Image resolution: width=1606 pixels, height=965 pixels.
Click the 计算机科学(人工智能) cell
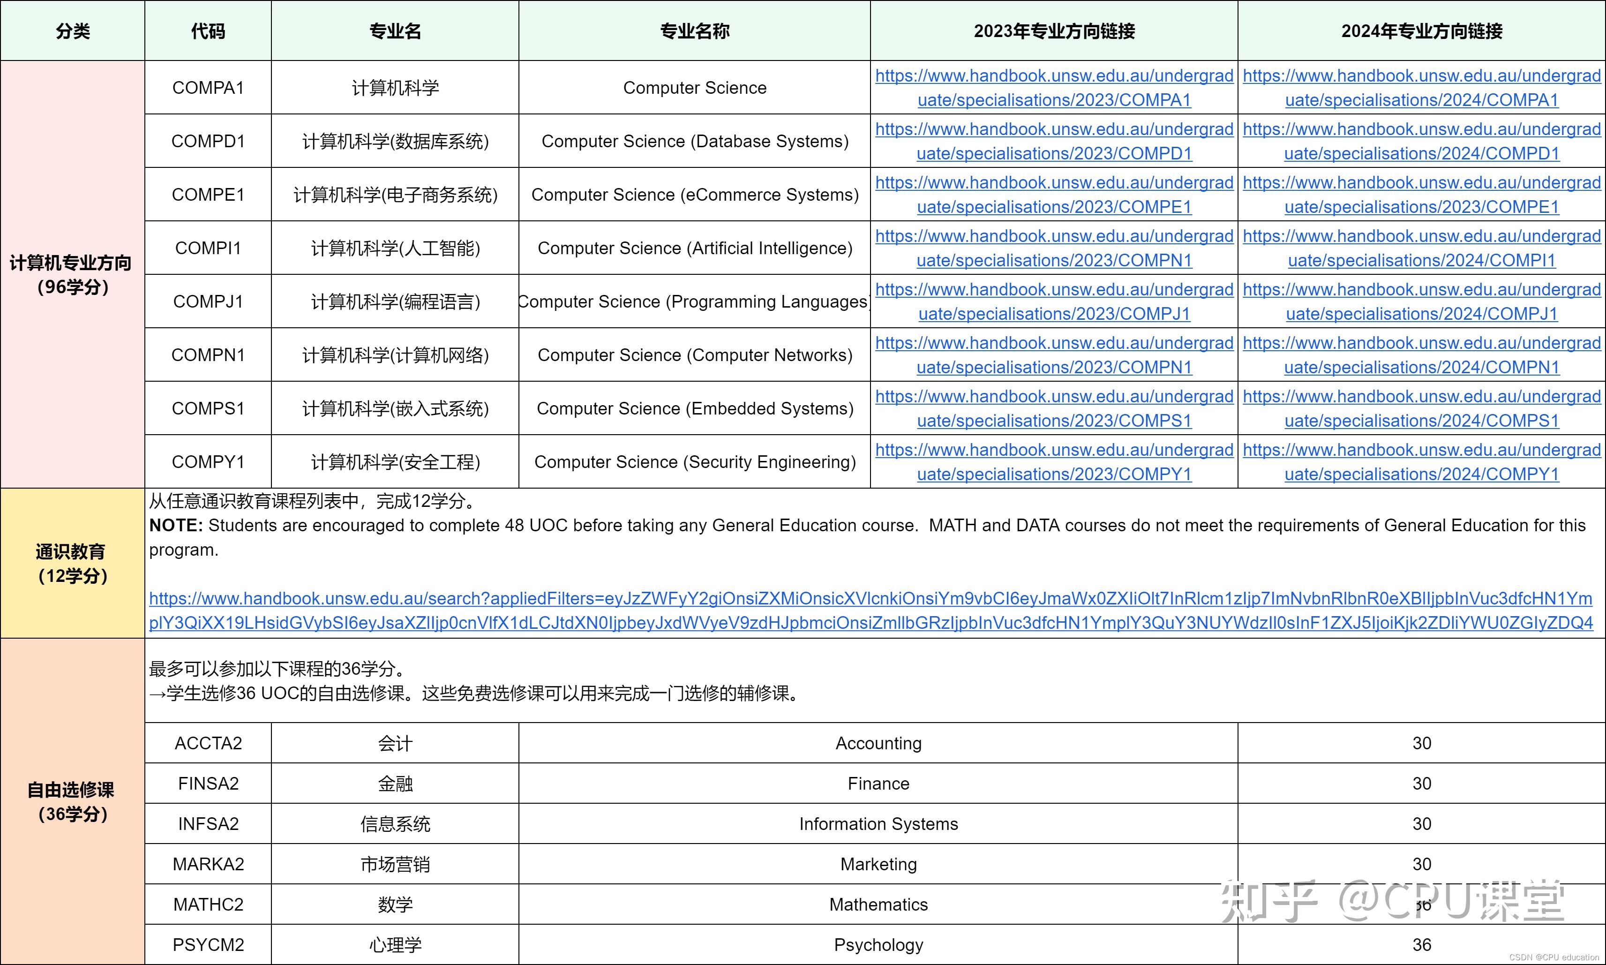click(395, 248)
